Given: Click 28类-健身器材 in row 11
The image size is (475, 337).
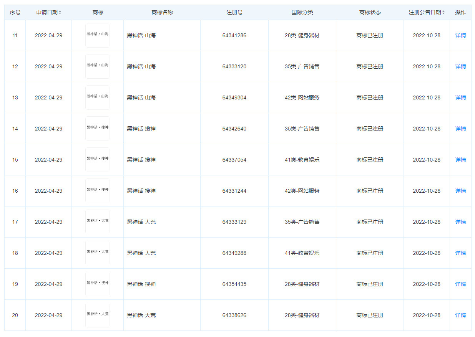Looking at the screenshot, I should 302,35.
